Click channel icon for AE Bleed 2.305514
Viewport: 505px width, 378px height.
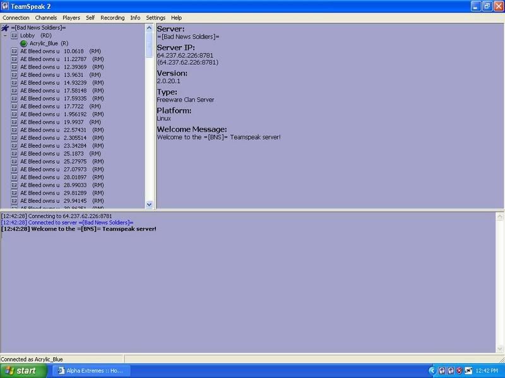(14, 138)
